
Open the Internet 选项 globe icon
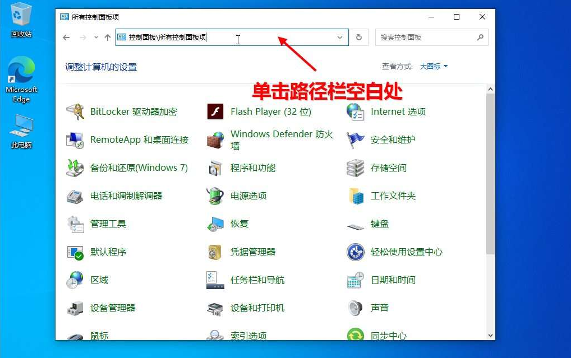[x=356, y=111]
